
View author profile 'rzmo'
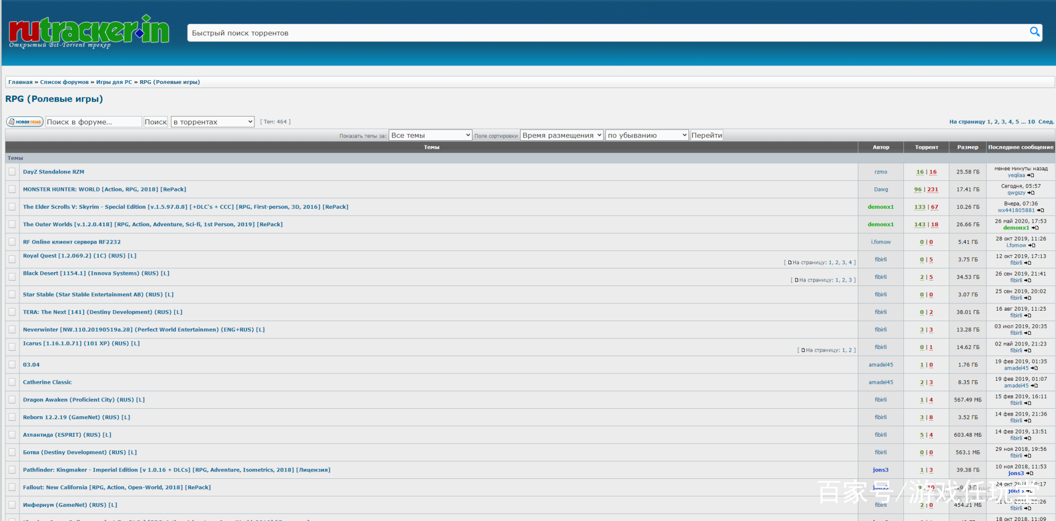[881, 172]
